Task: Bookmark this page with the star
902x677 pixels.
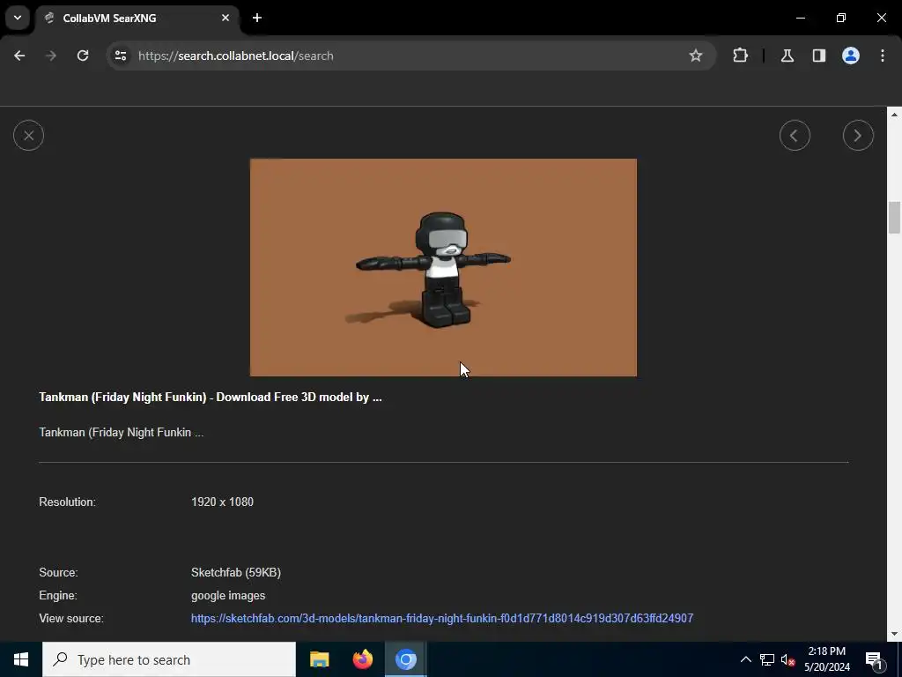Action: [696, 56]
